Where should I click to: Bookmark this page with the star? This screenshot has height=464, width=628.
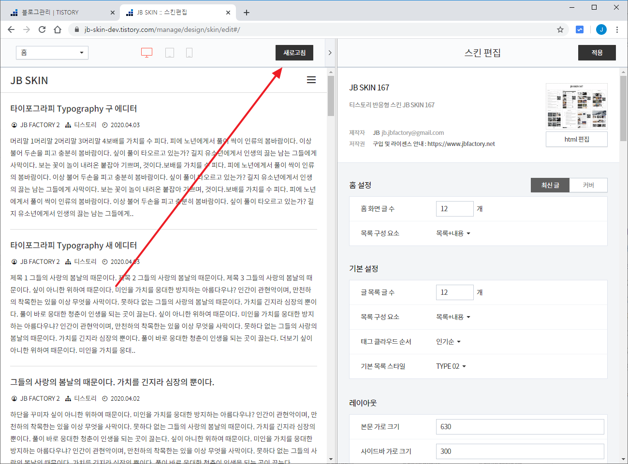pyautogui.click(x=560, y=29)
